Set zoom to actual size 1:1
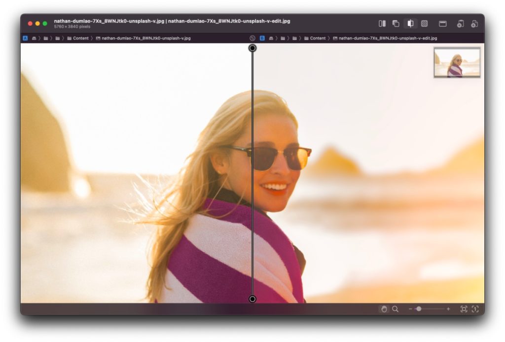The width and height of the screenshot is (505, 342). pos(475,309)
